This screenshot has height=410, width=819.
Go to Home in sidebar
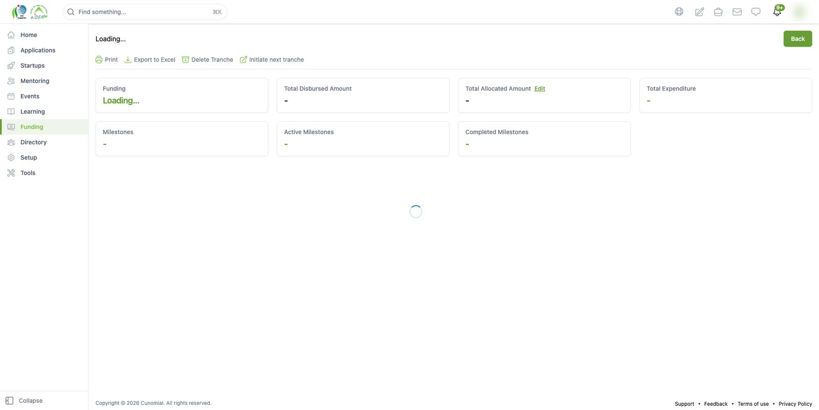click(x=44, y=35)
